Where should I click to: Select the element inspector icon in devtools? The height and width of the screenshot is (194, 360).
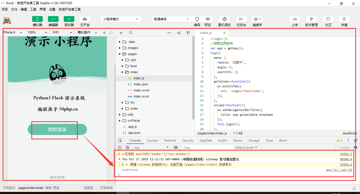[120, 140]
